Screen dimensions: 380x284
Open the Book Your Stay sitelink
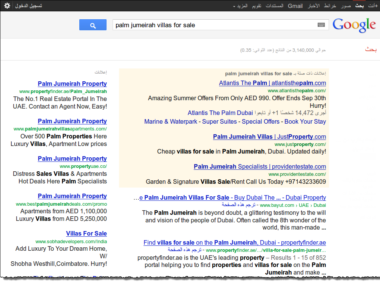coord(305,121)
